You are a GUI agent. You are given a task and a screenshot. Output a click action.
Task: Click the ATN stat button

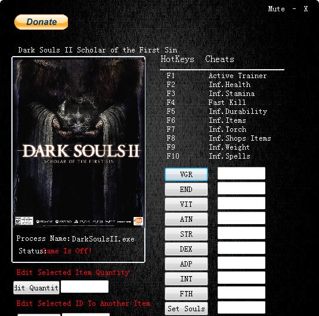tap(186, 219)
